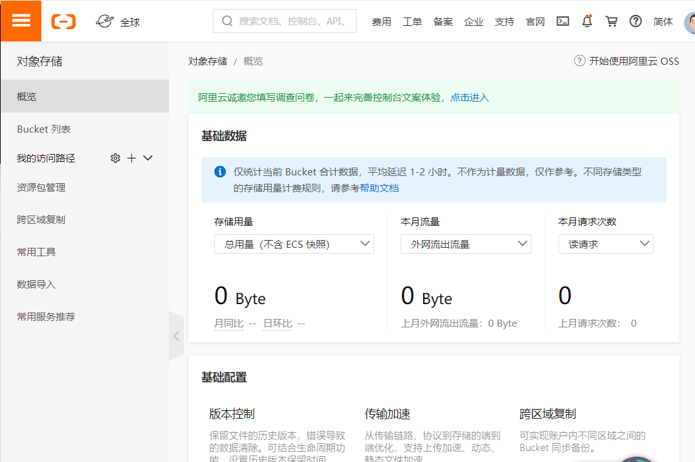The width and height of the screenshot is (695, 462).
Task: Open the Cloud Shell terminal icon
Action: click(562, 21)
